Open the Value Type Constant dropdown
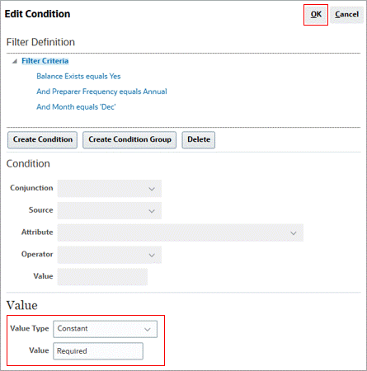 [106, 329]
